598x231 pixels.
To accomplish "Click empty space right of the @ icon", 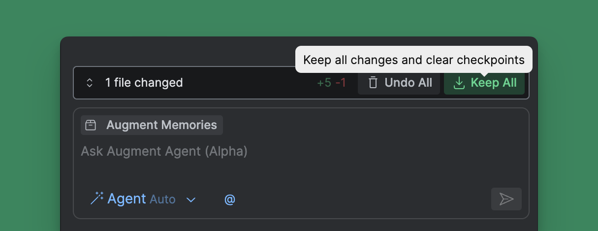I will coord(359,199).
